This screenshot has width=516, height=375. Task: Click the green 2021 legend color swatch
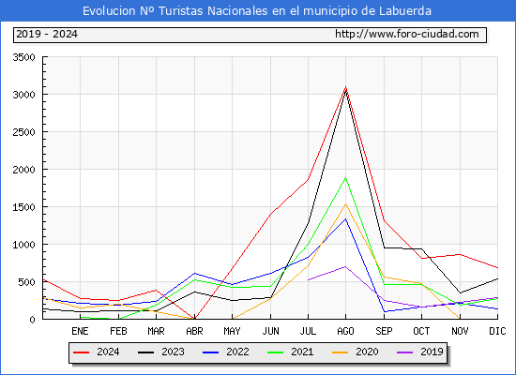(x=276, y=352)
